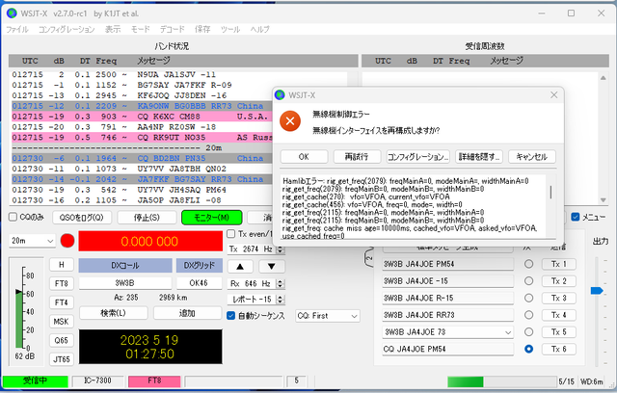
Task: Click the DX call field containing 3W3B
Action: (x=125, y=283)
